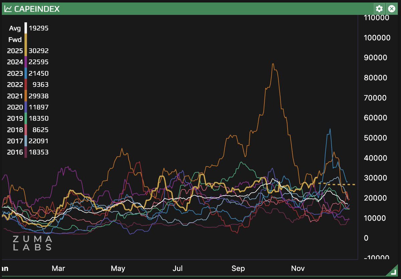Click the white Avg color swatch
The image size is (401, 279).
pos(26,28)
